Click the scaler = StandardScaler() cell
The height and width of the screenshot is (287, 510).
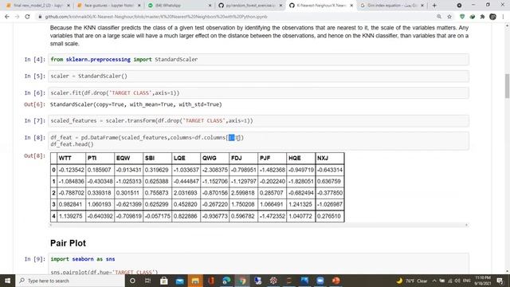(258, 77)
